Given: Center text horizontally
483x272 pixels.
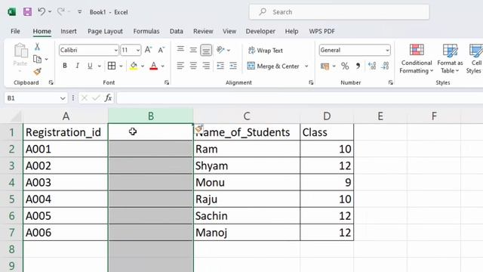Looking at the screenshot, I should tap(193, 66).
